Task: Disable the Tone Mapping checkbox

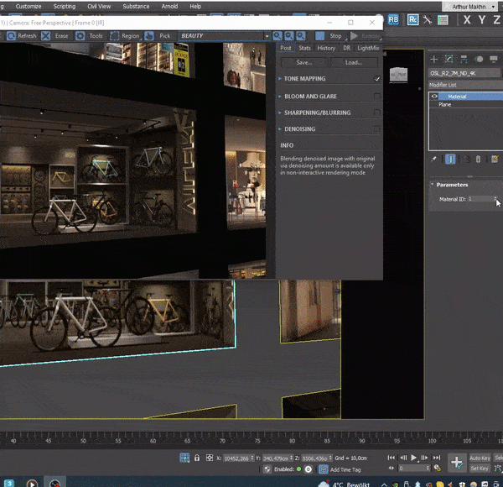Action: click(x=377, y=79)
